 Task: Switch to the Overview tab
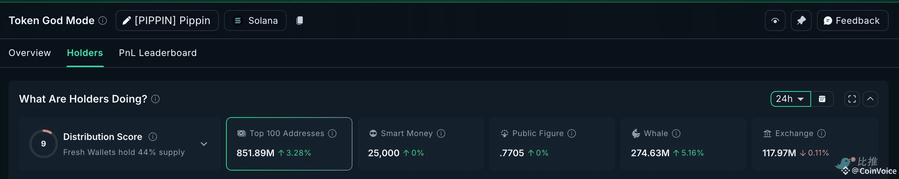(30, 53)
